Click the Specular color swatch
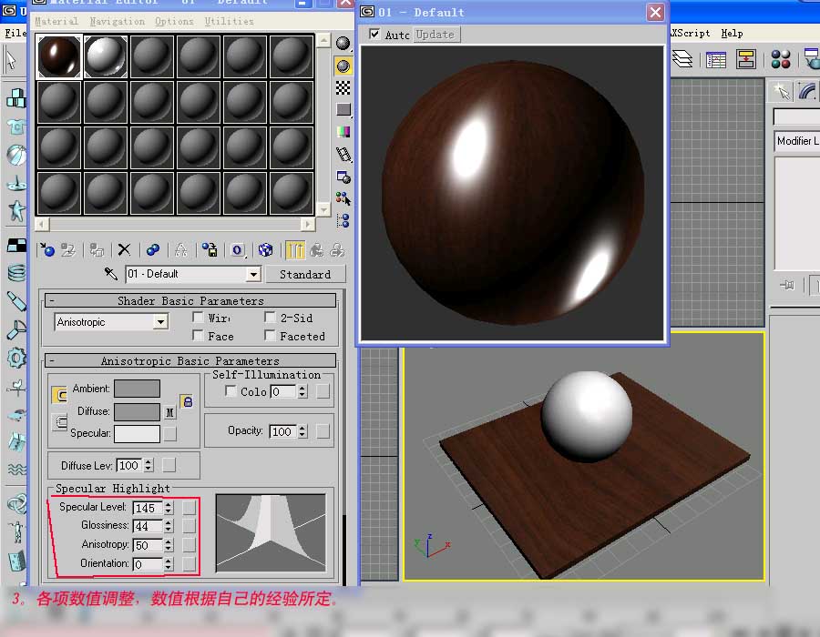Screen dimensions: 820x637 pyautogui.click(x=137, y=433)
